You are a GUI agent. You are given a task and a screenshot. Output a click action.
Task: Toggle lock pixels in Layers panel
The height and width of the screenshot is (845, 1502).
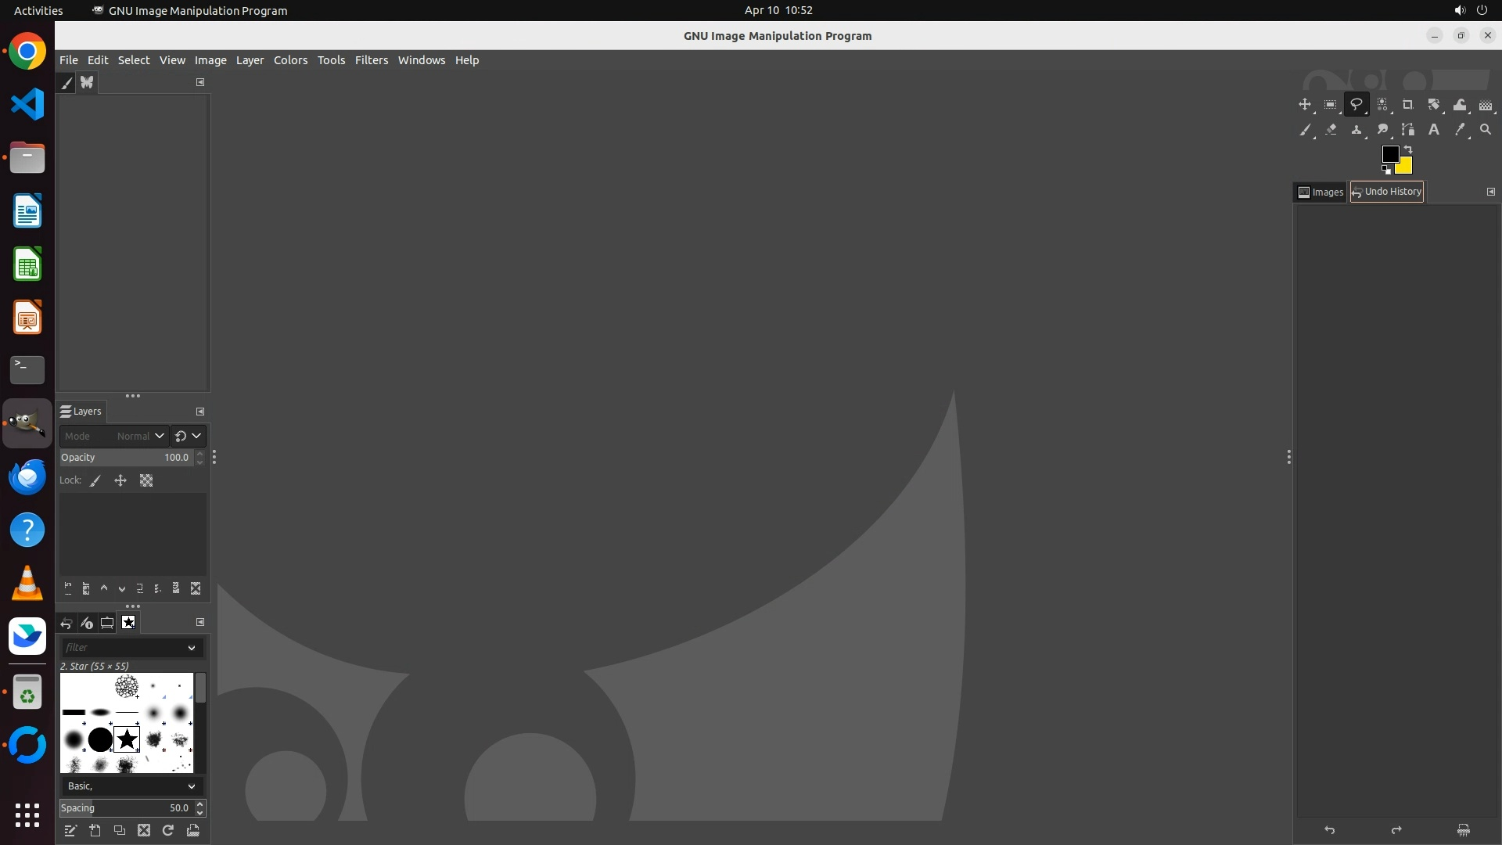click(95, 481)
